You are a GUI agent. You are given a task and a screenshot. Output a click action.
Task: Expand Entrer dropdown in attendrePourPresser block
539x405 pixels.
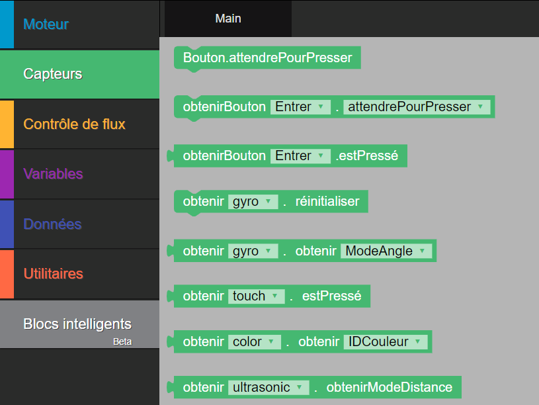pyautogui.click(x=300, y=107)
